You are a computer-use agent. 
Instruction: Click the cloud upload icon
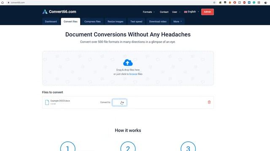click(128, 62)
